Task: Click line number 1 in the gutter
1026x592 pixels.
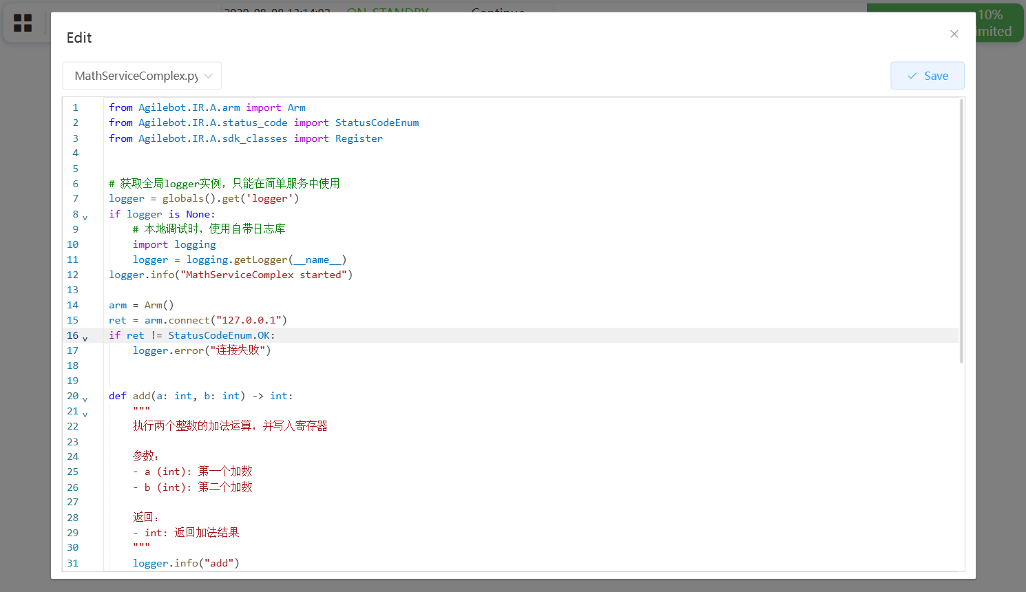Action: [76, 107]
